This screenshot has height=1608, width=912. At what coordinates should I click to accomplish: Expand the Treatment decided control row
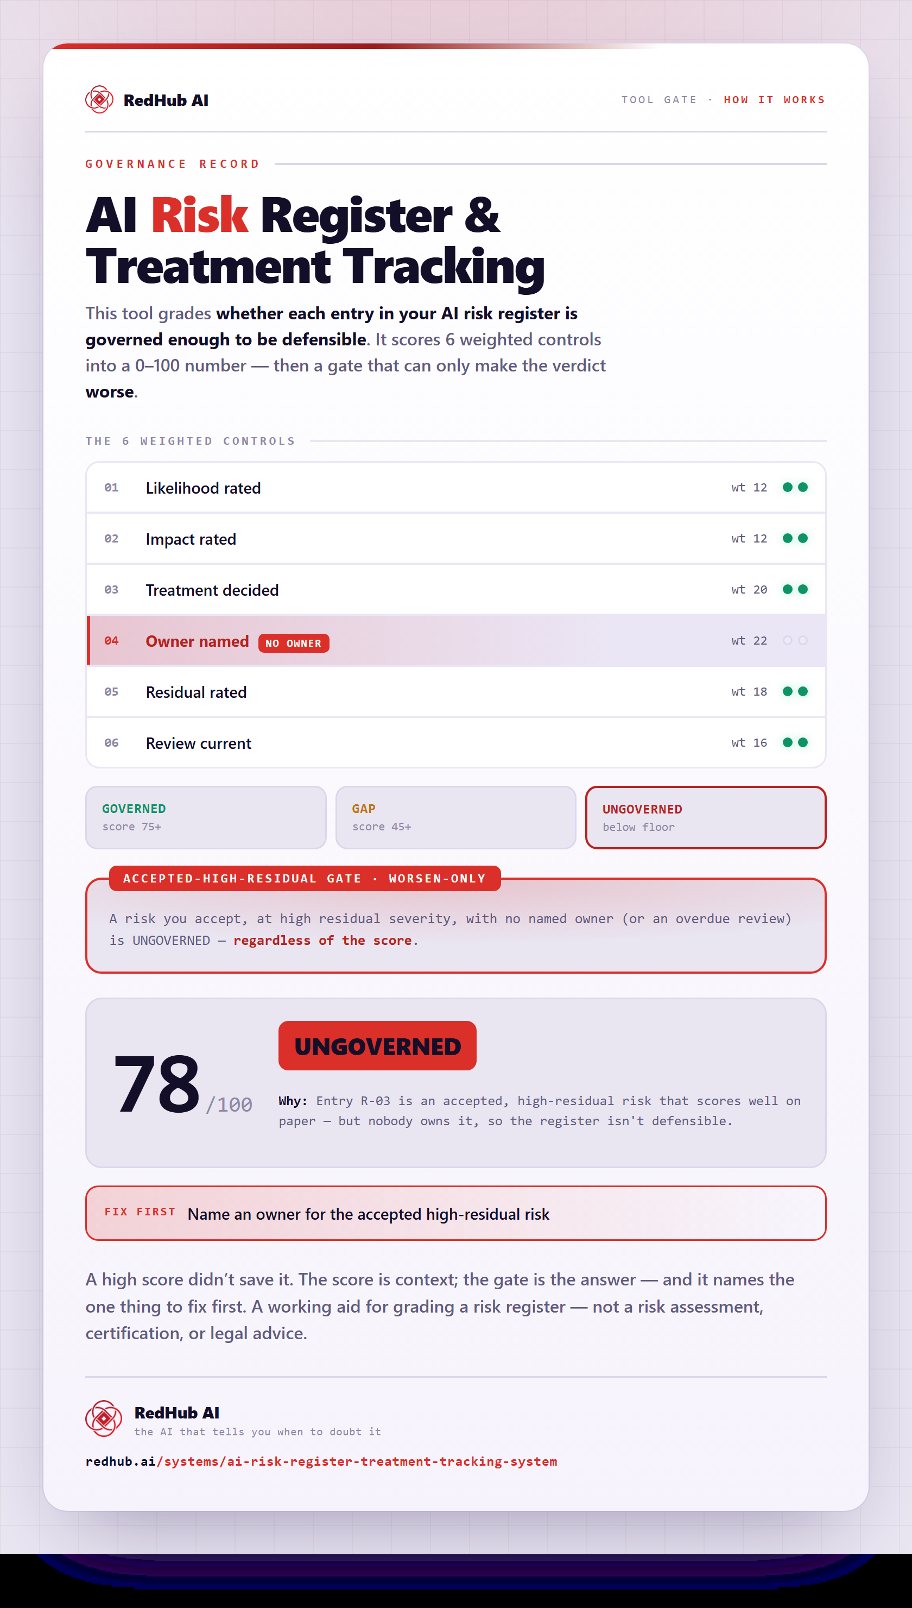[x=456, y=589]
